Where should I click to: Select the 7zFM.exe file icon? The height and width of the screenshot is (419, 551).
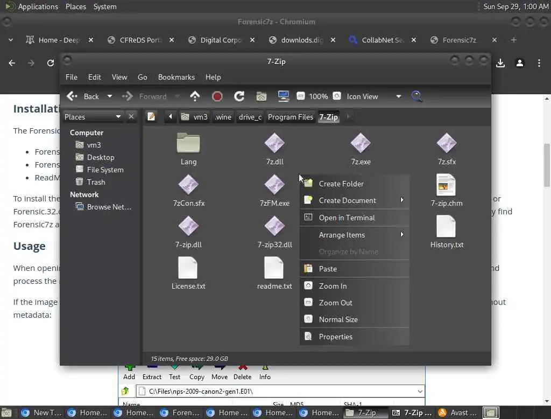274,185
